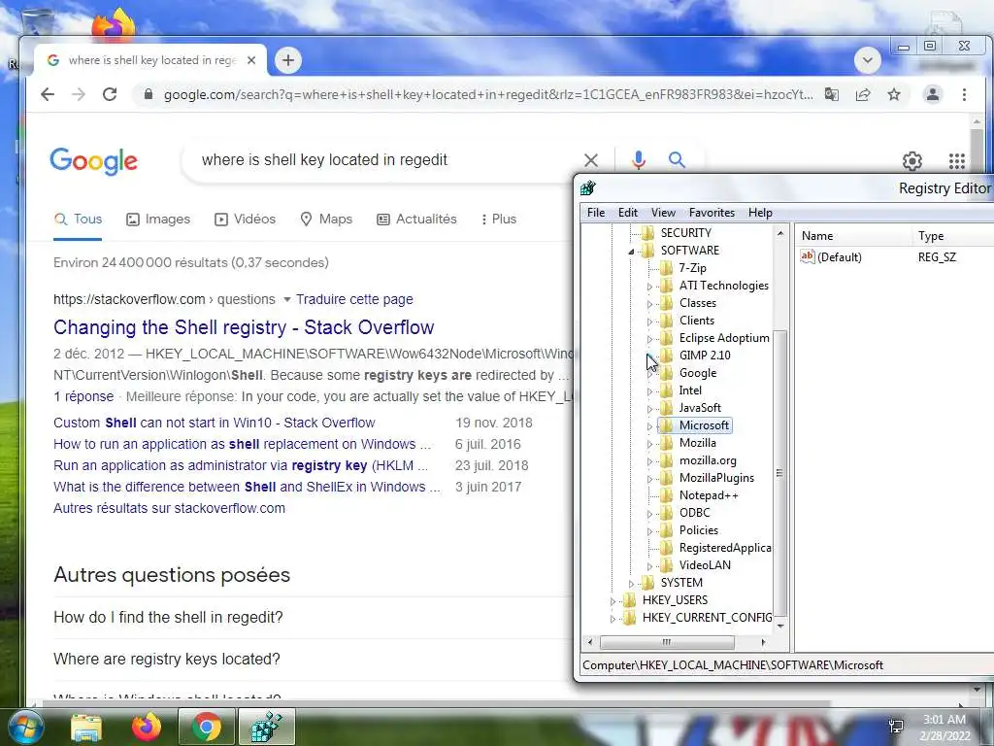Click the Google search text field
Viewport: 994px width, 746px height.
point(381,160)
